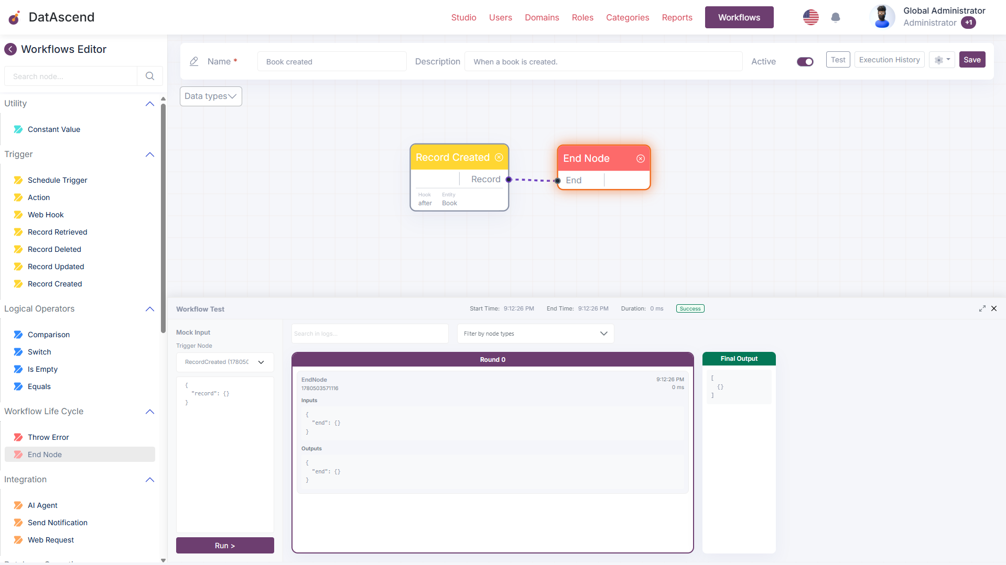Close the Workflow Test panel
This screenshot has height=565, width=1006.
pyautogui.click(x=994, y=308)
